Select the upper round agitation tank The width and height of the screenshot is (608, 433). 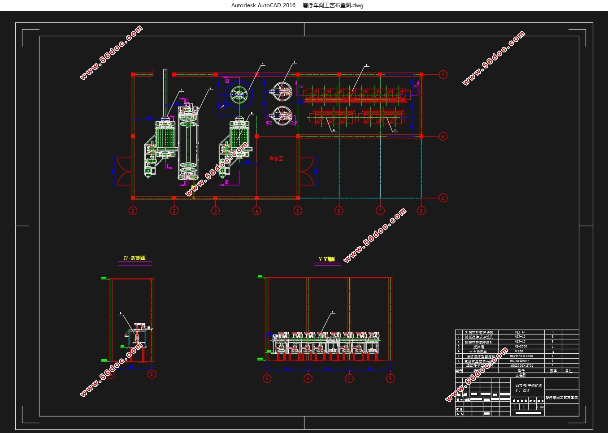point(282,91)
